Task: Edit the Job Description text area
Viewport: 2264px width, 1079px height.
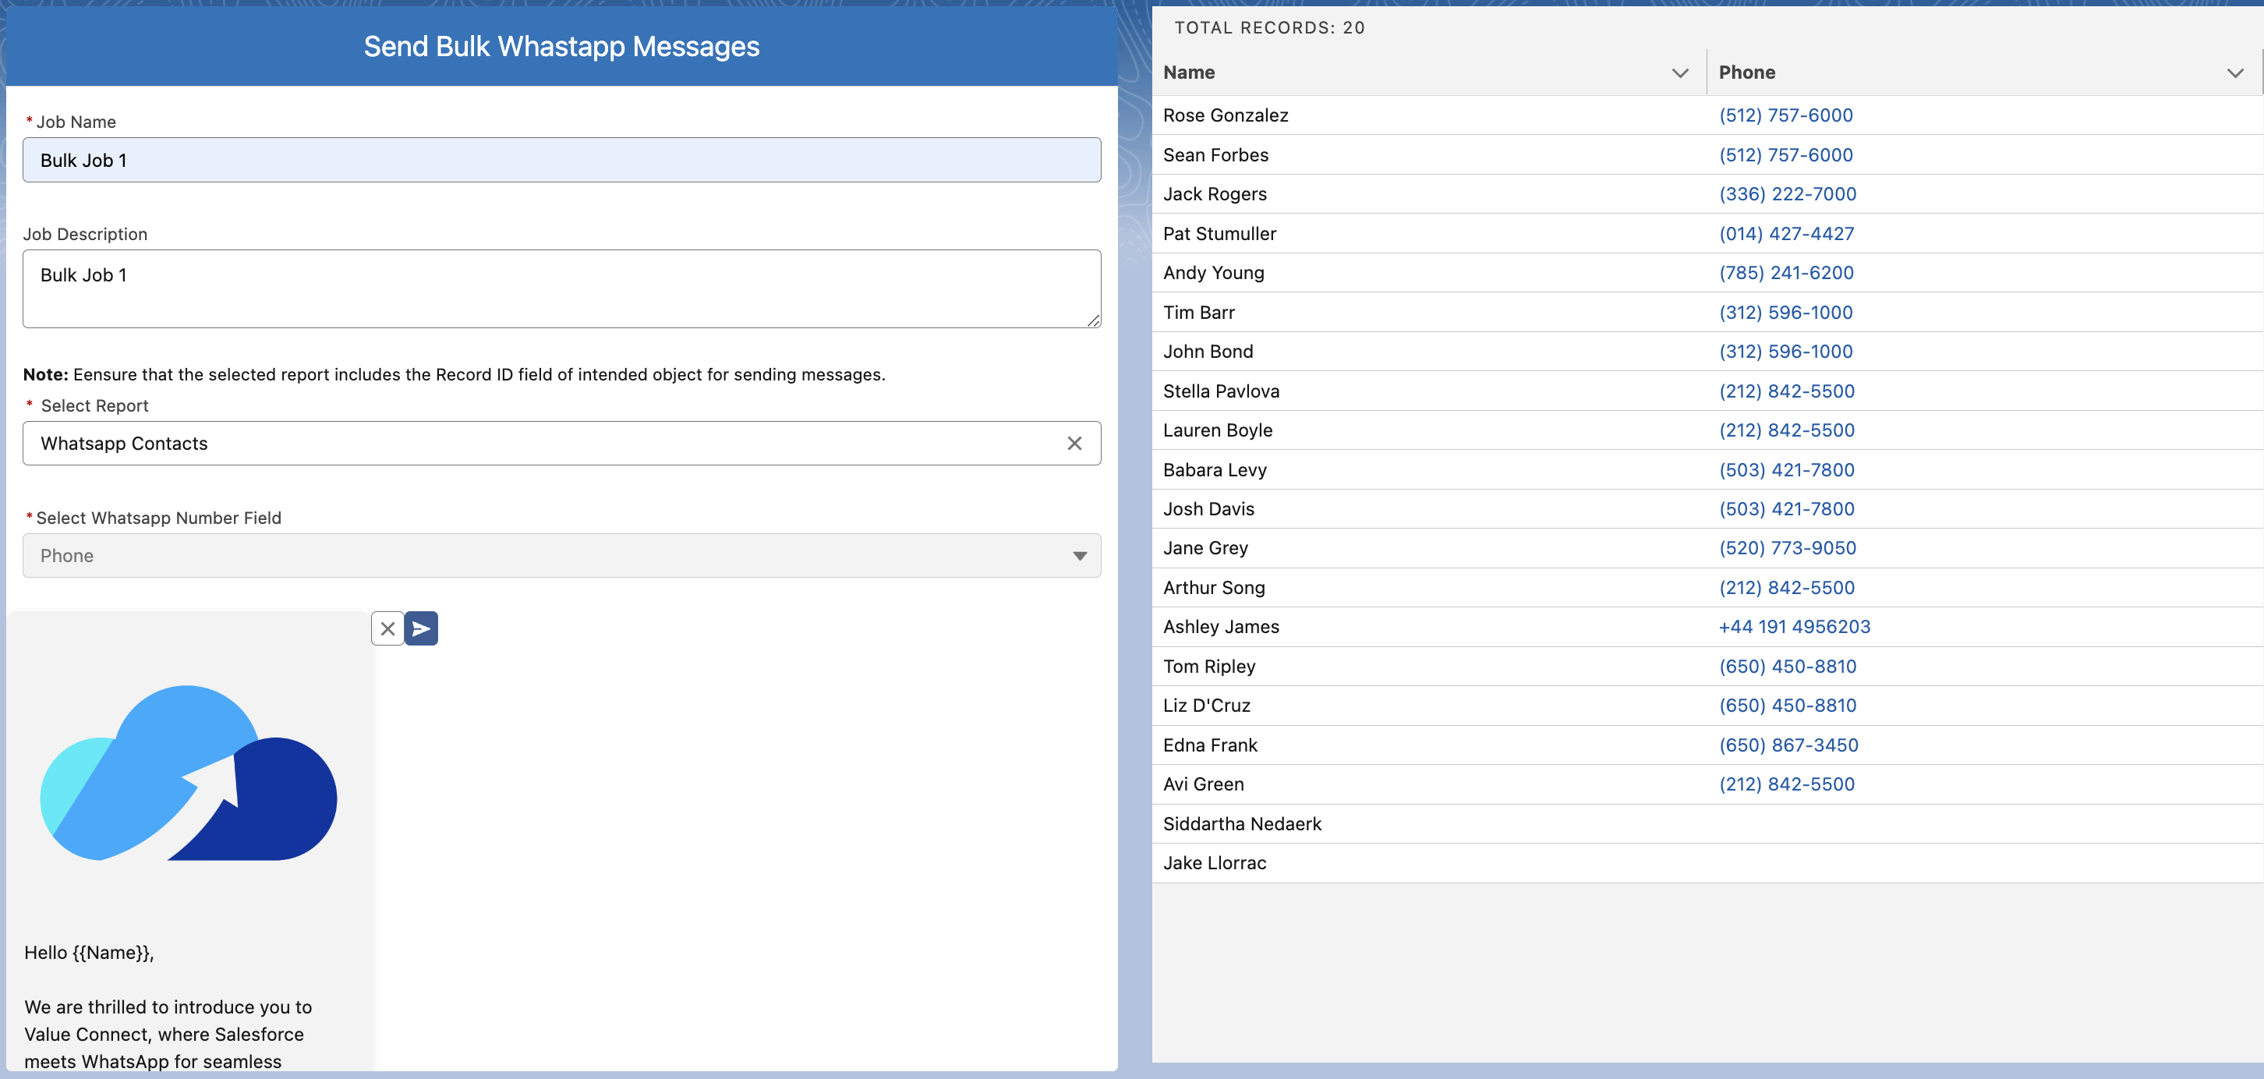Action: (561, 289)
